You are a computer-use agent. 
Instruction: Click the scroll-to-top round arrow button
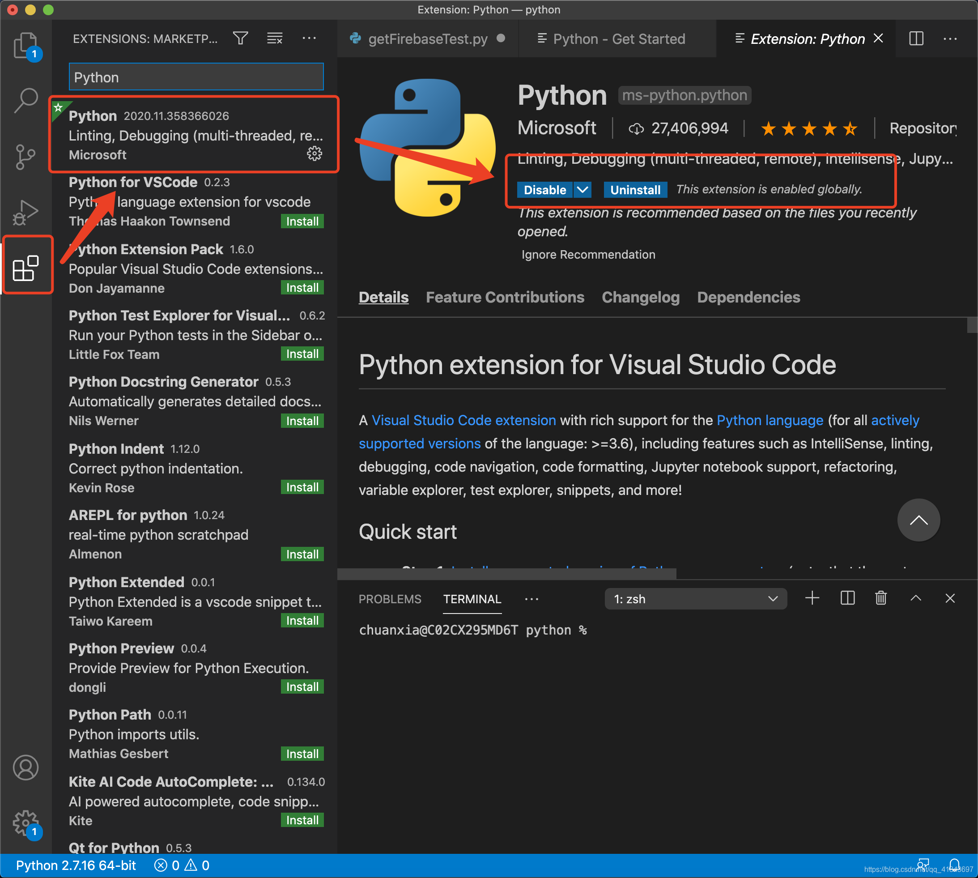coord(918,520)
